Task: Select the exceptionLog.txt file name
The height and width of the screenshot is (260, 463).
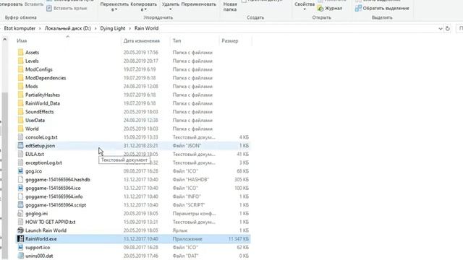Action: (43, 163)
